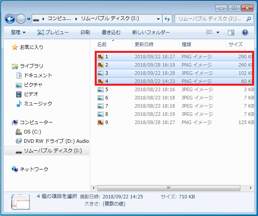Click the ピクチャ picture icon
The image size is (258, 216).
pyautogui.click(x=19, y=85)
